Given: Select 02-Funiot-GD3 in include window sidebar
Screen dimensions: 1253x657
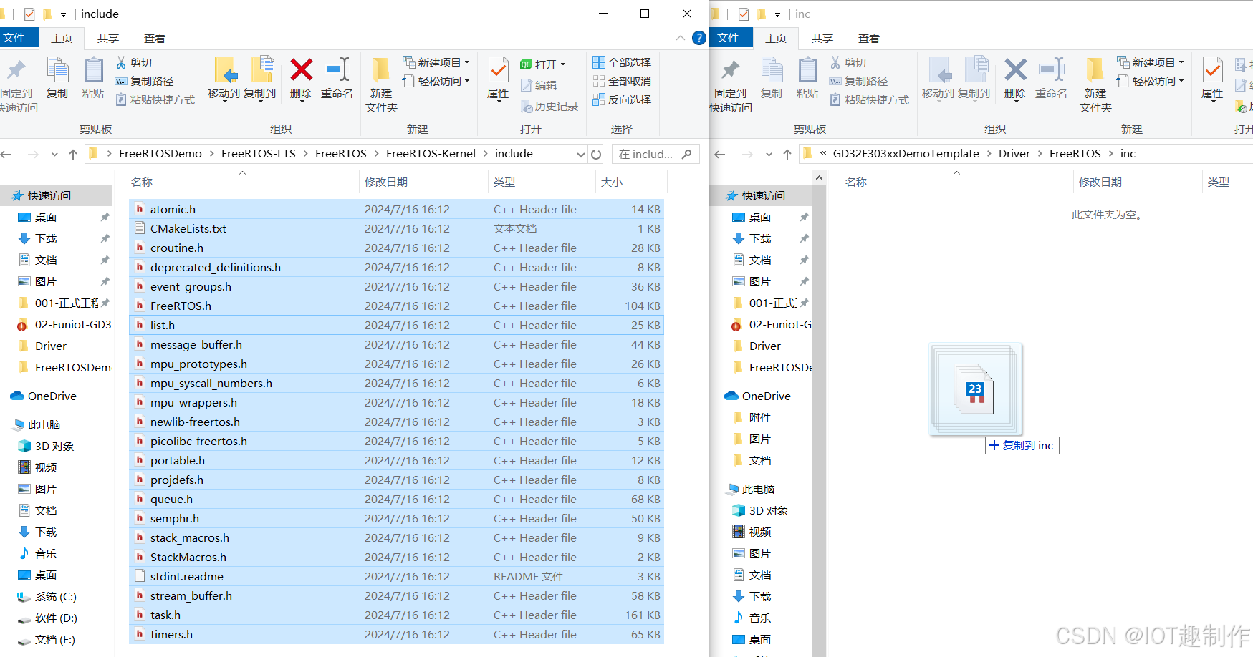Looking at the screenshot, I should point(63,324).
